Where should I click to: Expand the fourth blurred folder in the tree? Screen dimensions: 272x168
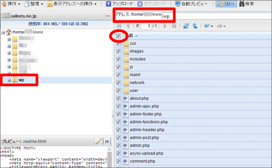9,60
